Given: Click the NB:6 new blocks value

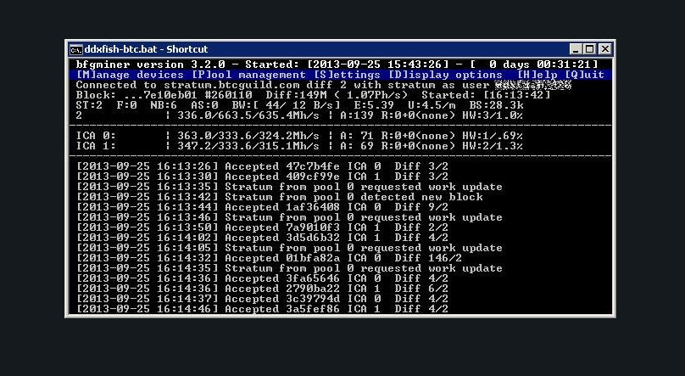Looking at the screenshot, I should (164, 105).
